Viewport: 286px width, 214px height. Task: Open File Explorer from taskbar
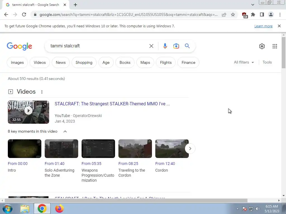pyautogui.click(x=25, y=208)
